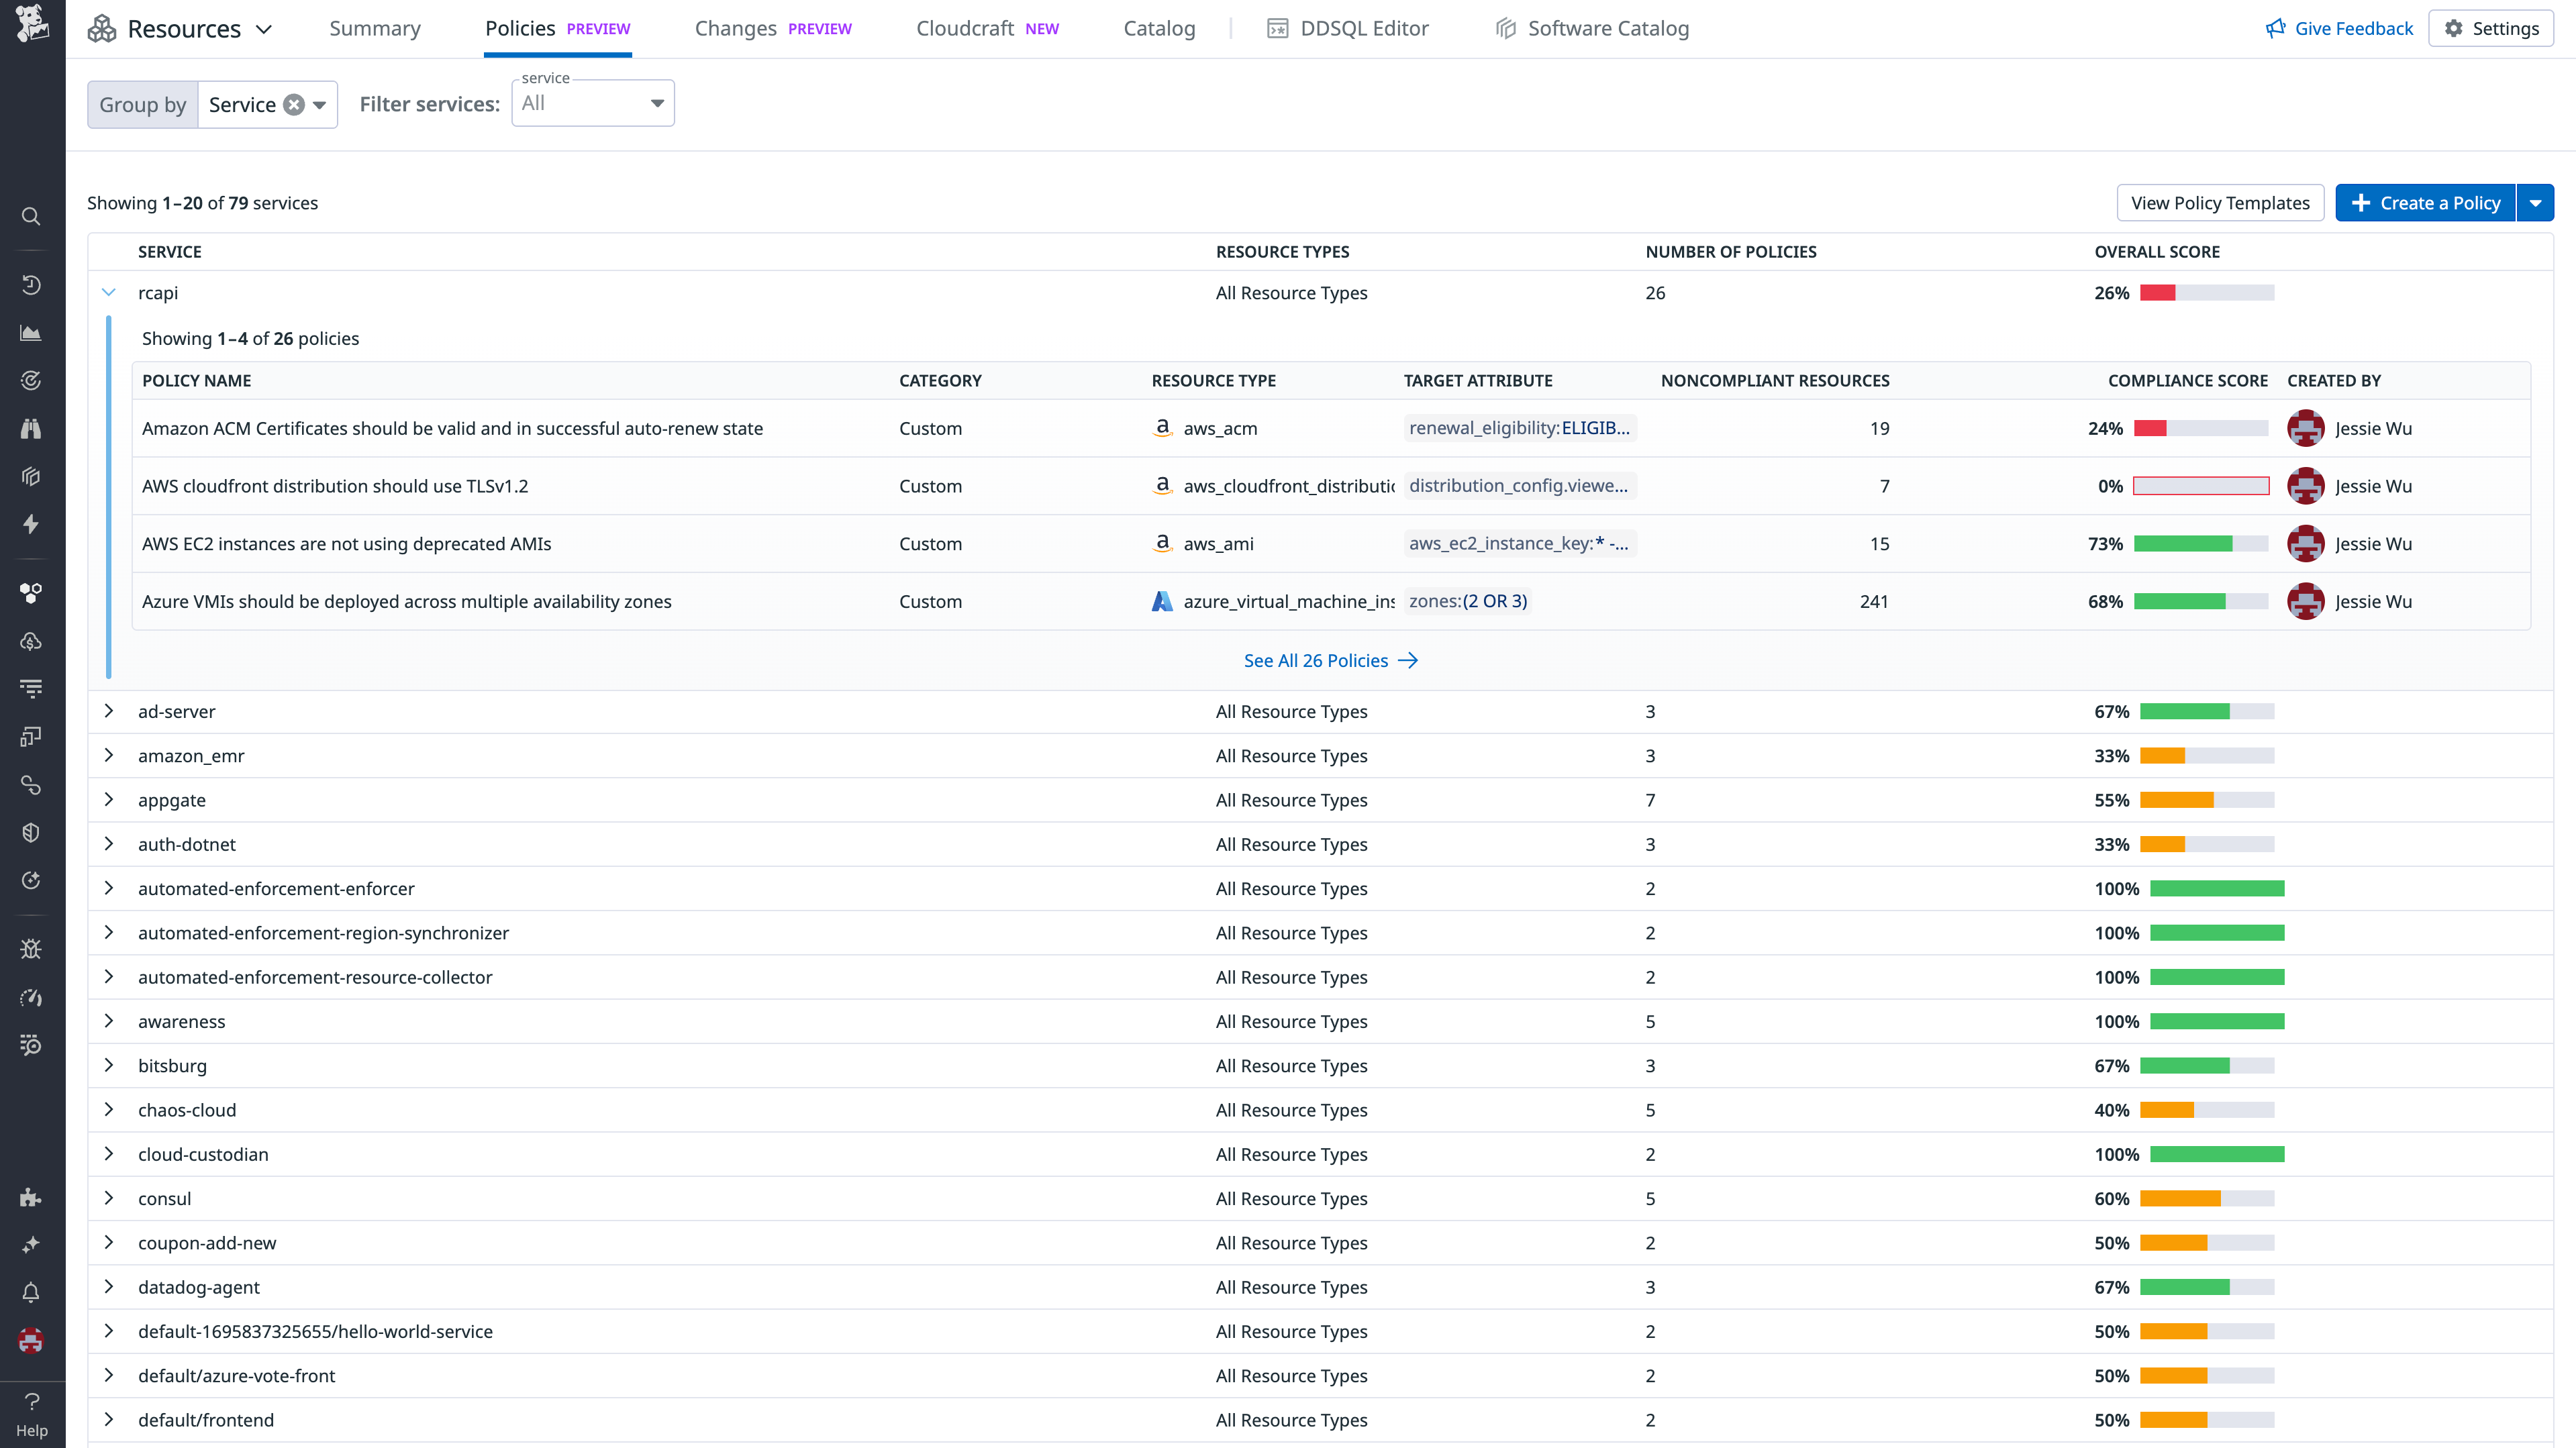This screenshot has height=1448, width=2576.
Task: Click the error tracking bug icon
Action: [x=31, y=949]
